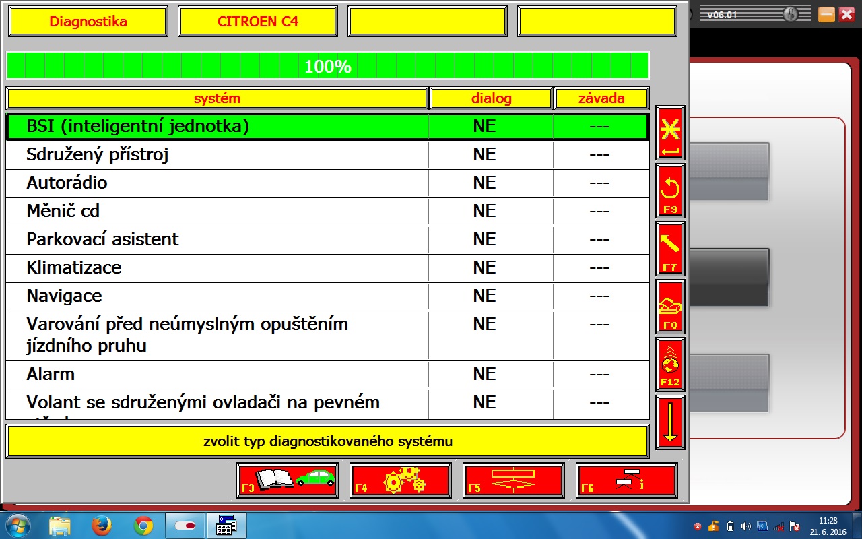
Task: Click the third empty yellow header field
Action: (x=428, y=22)
